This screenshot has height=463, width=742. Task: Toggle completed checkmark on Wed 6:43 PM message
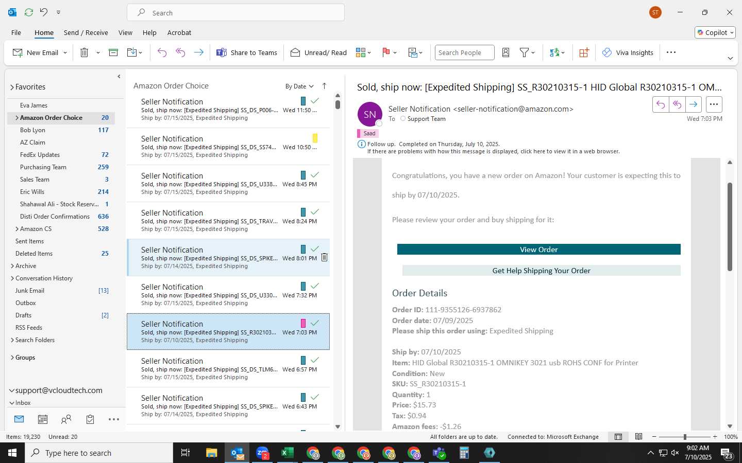(x=315, y=397)
